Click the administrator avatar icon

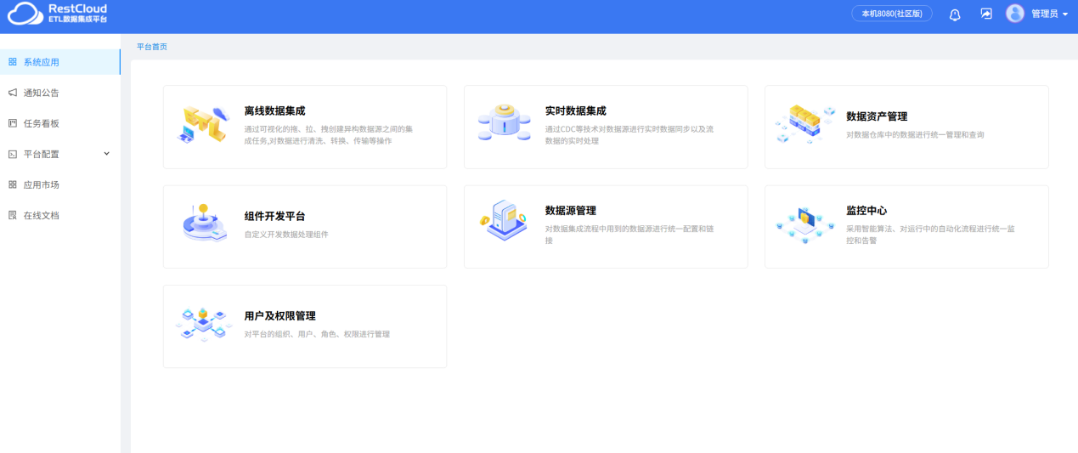(x=1015, y=14)
